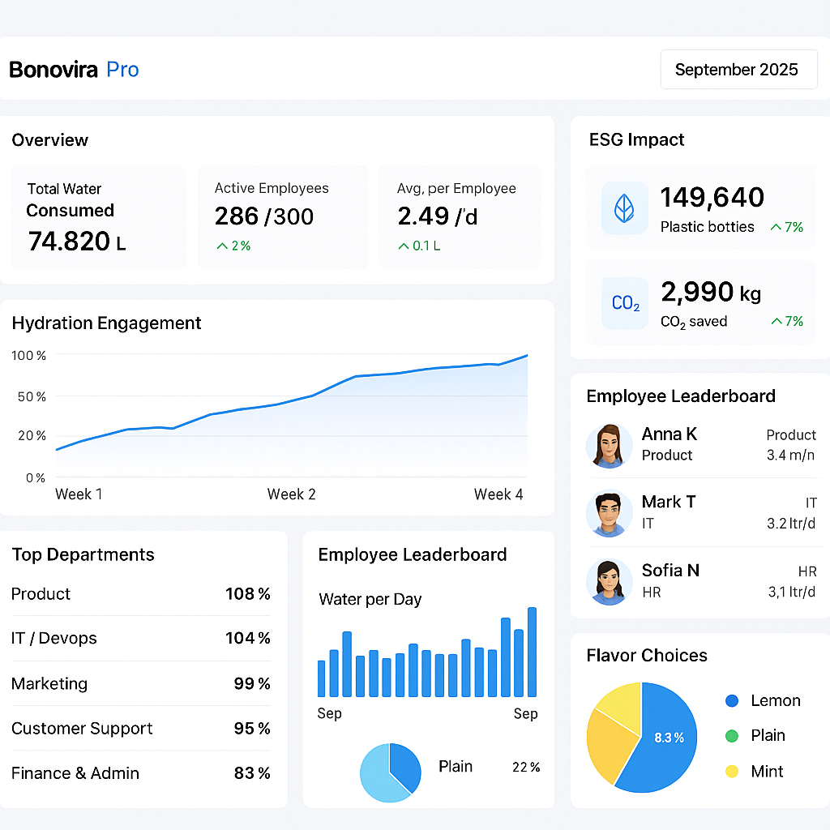Open the ESG Impact panel
The height and width of the screenshot is (830, 830).
click(635, 139)
